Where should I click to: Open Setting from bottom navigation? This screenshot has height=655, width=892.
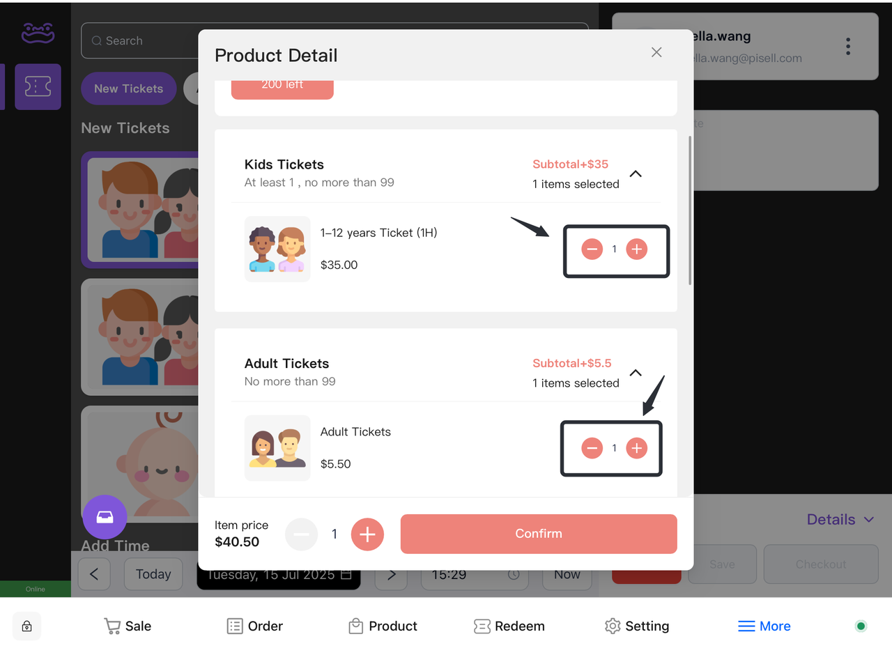[x=636, y=626]
